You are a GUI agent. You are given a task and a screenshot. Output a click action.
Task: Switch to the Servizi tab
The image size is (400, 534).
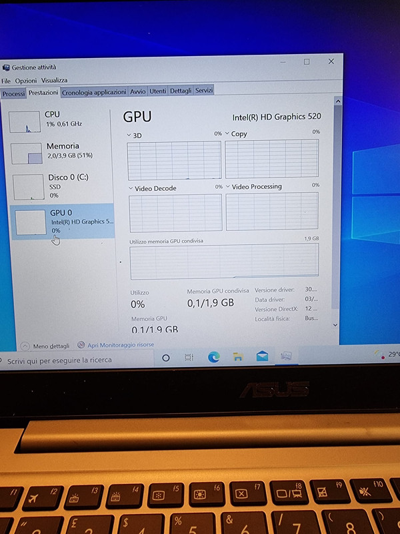[204, 90]
